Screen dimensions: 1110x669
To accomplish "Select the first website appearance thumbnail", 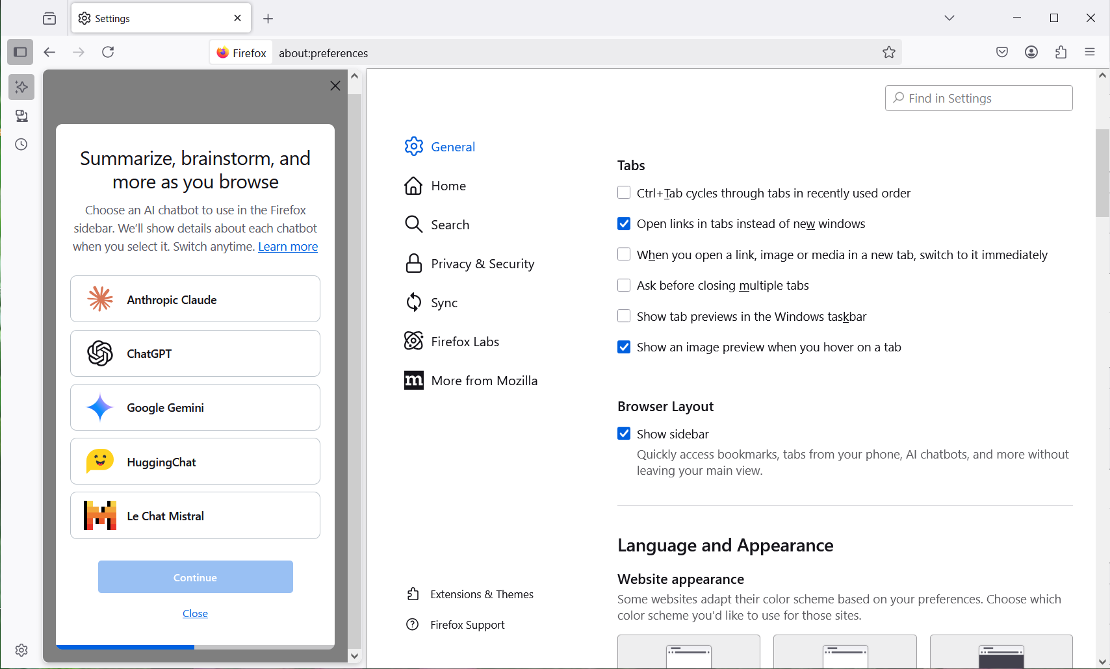I will click(x=689, y=651).
